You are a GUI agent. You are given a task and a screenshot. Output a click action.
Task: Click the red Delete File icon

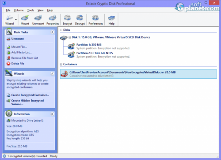pos(8,64)
